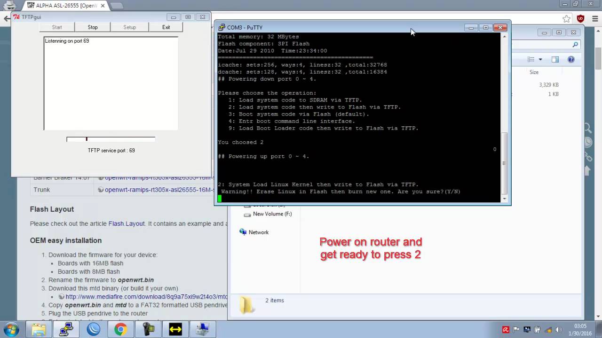Open Setup in the TFTPgui window
The height and width of the screenshot is (338, 602).
(x=129, y=27)
